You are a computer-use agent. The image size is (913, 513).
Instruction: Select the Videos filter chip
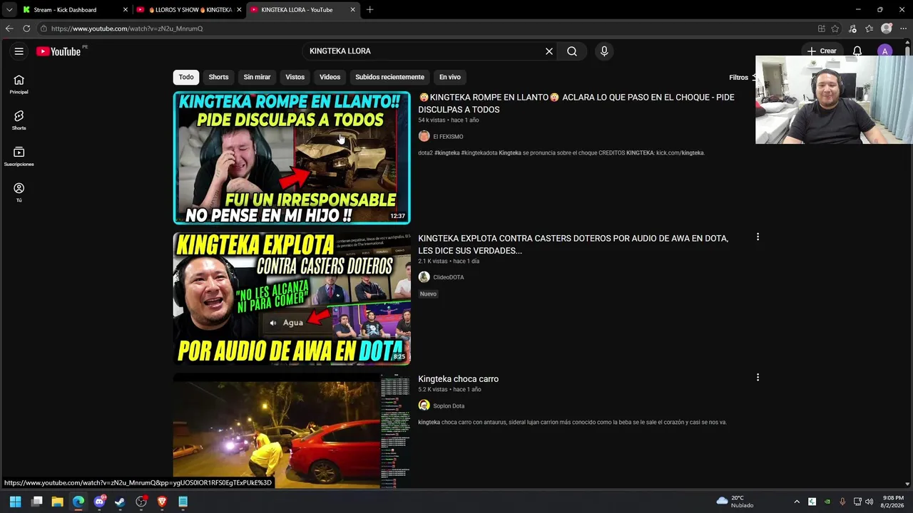tap(330, 77)
